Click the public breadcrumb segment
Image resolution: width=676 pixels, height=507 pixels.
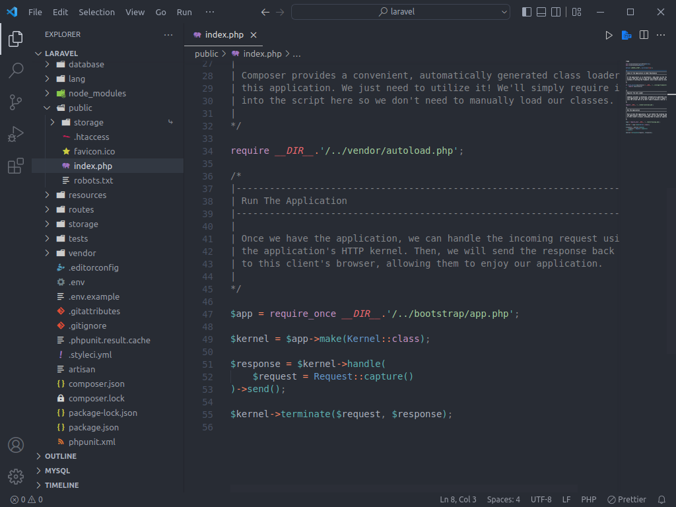tap(206, 54)
